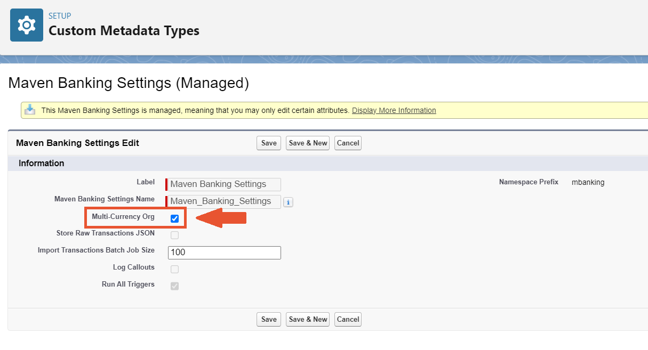
Task: Click the SETUP breadcrumb text
Action: click(60, 16)
